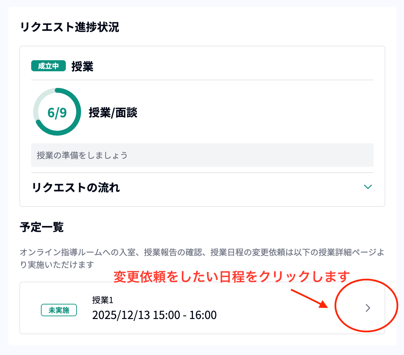Click the 授業の準備をしましょう message box
The height and width of the screenshot is (355, 404).
coord(202,155)
